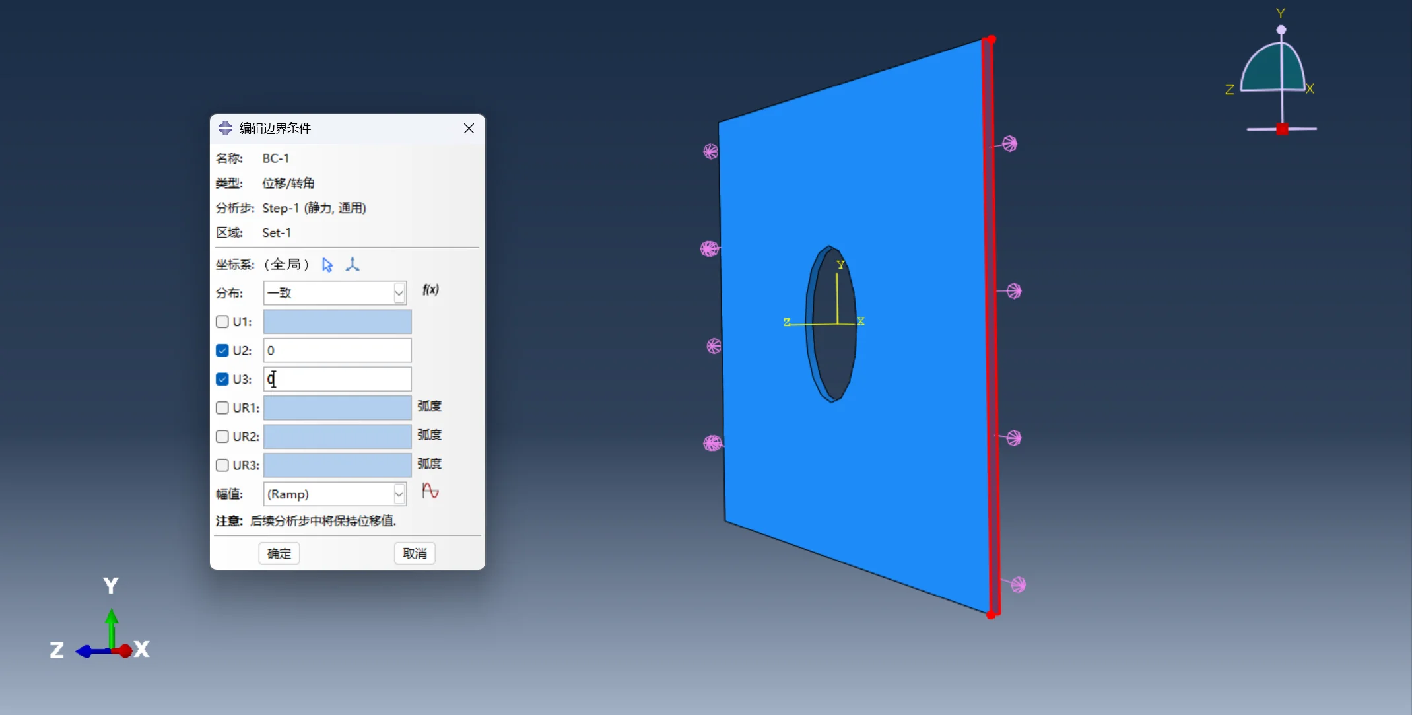1412x715 pixels.
Task: Enable the UR3 rotation checkbox
Action: click(222, 465)
